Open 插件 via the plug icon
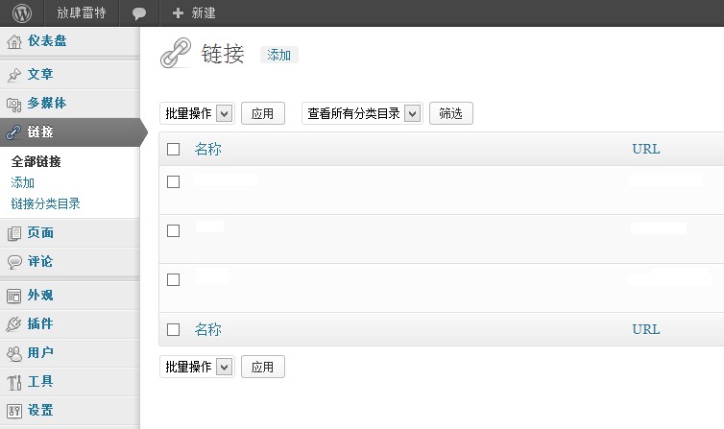The width and height of the screenshot is (724, 429). (x=13, y=324)
